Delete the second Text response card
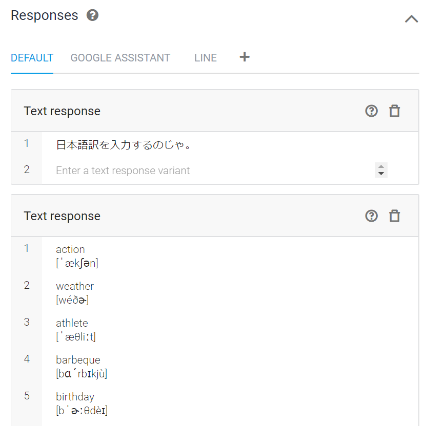425x426 pixels. pyautogui.click(x=394, y=216)
